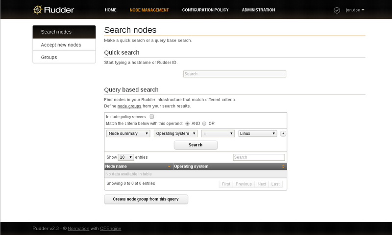Click the Node name column header
Screen dimensions: 392x235
(x=139, y=167)
